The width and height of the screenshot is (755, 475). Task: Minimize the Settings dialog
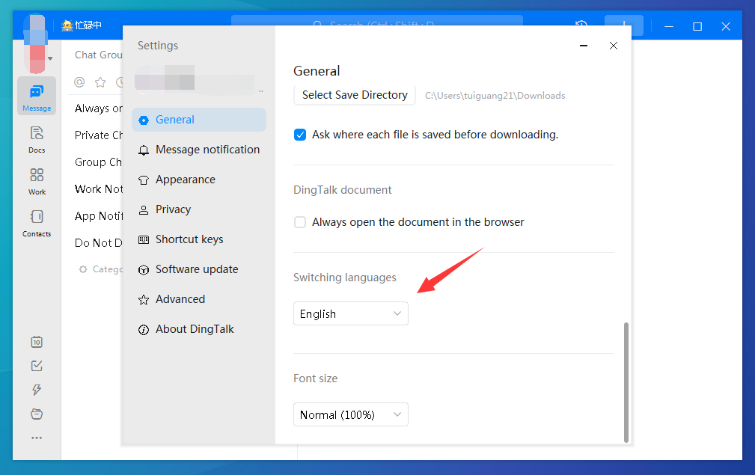coord(584,46)
